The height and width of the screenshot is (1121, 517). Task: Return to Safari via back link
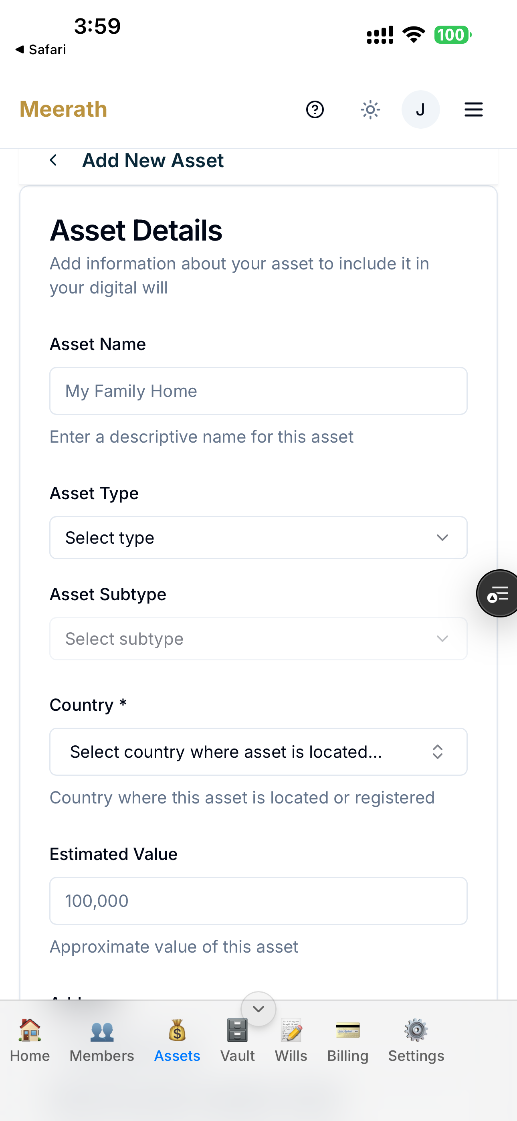(x=40, y=50)
